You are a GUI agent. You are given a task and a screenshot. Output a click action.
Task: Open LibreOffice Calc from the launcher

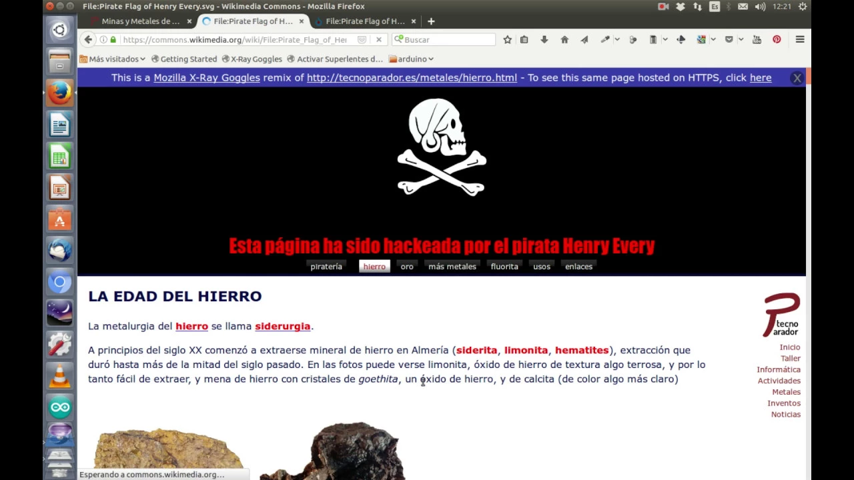click(x=59, y=157)
